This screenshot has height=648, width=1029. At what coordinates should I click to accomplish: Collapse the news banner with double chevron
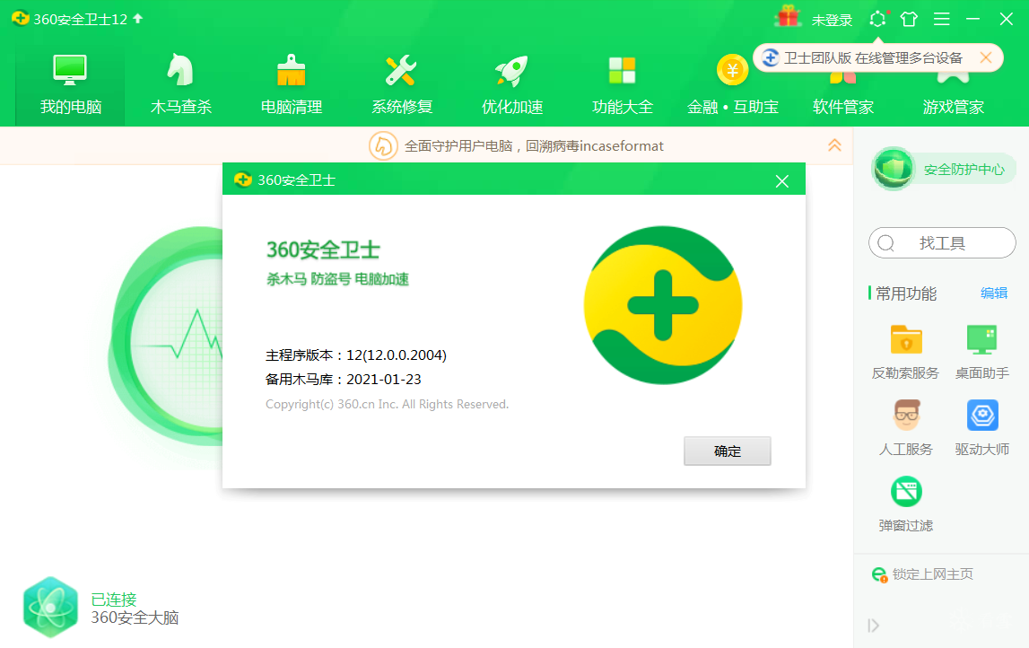coord(834,145)
